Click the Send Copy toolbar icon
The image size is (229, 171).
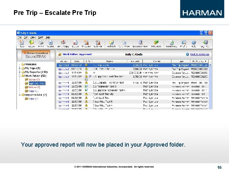click(63, 43)
